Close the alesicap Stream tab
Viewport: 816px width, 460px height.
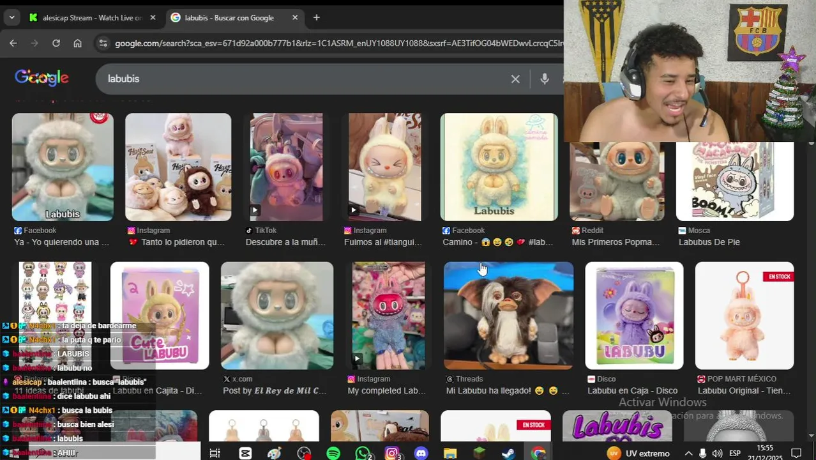click(x=153, y=17)
